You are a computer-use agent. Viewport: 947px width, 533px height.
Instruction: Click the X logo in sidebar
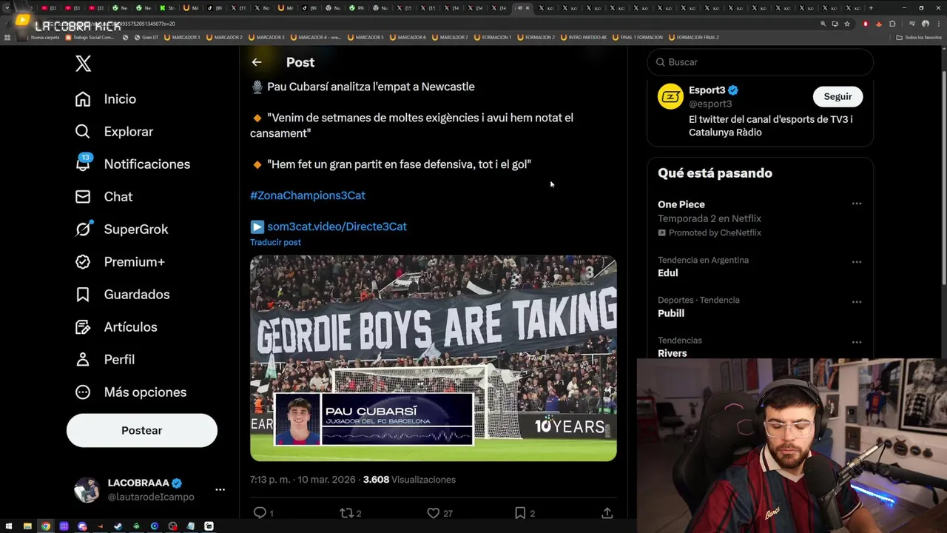[x=84, y=63]
